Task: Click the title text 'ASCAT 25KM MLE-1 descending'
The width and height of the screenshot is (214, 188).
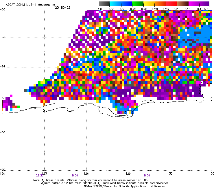Action: tap(30, 5)
